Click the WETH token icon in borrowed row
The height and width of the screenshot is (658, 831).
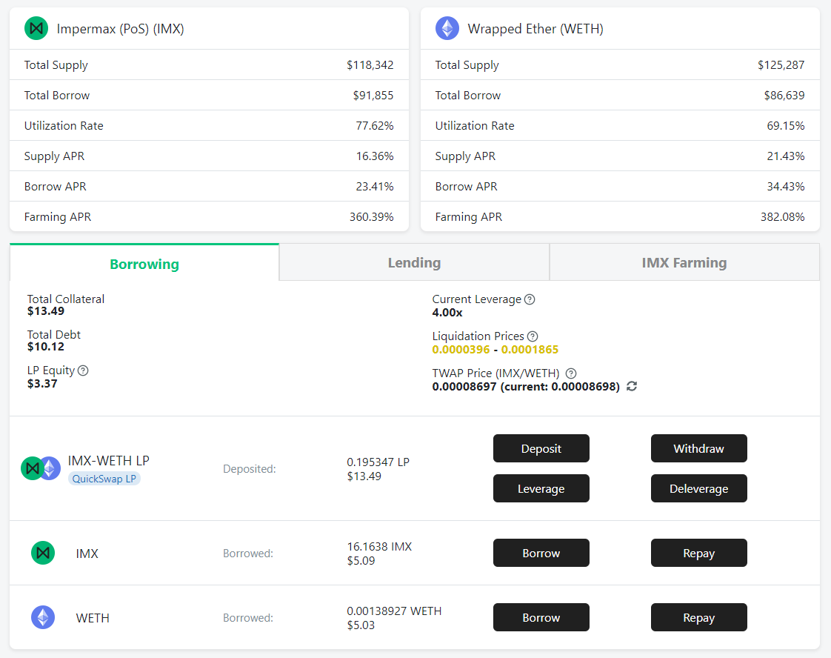[x=43, y=617]
